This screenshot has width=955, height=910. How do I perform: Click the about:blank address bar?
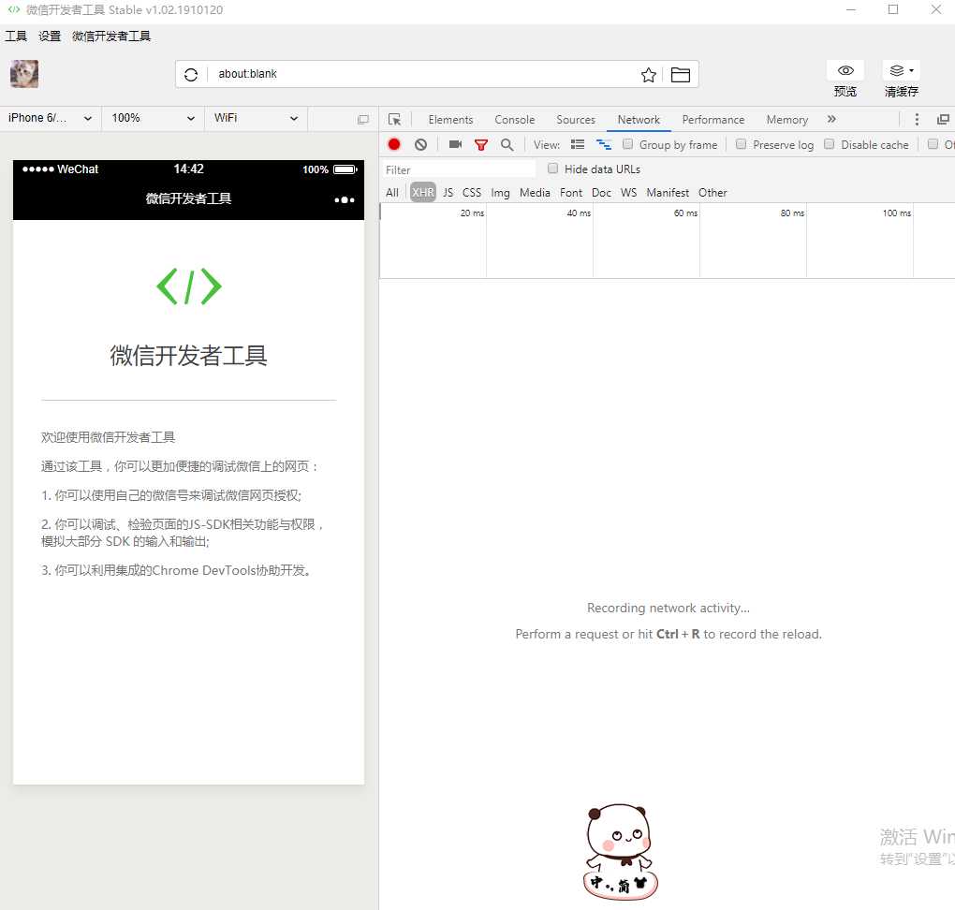tap(424, 74)
